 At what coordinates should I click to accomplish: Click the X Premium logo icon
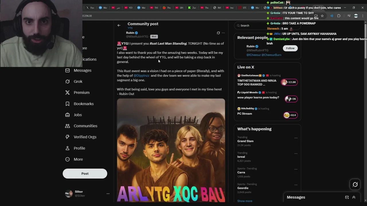(67, 93)
